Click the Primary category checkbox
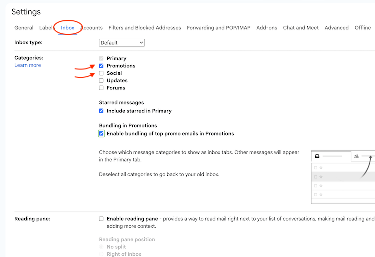Screen dimensions: 375x257 coord(101,58)
